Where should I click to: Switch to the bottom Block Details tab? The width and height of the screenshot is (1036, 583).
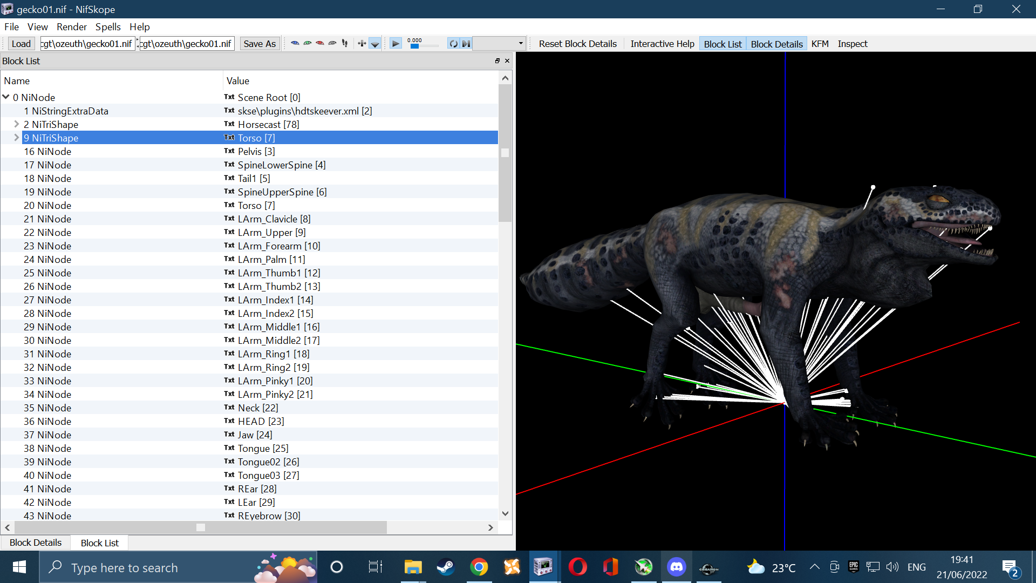pos(36,543)
